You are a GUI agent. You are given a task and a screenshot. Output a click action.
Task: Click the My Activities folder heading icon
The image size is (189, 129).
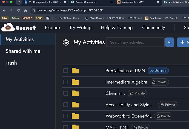click(66, 42)
